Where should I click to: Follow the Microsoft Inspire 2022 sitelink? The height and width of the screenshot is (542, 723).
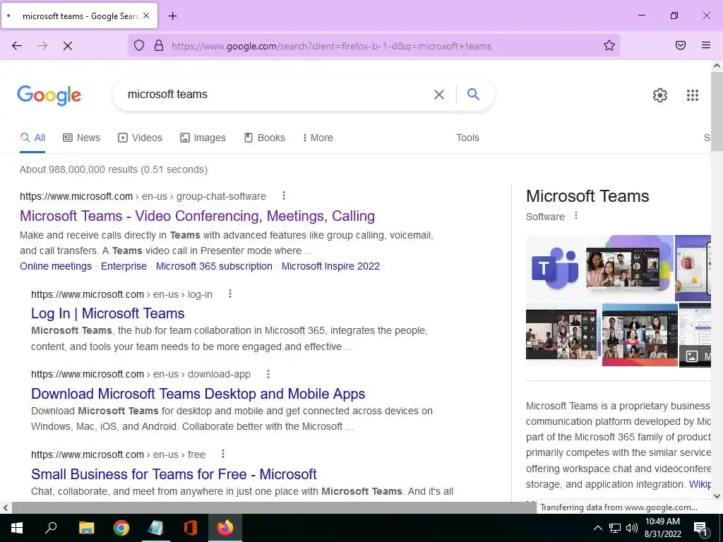tap(330, 266)
